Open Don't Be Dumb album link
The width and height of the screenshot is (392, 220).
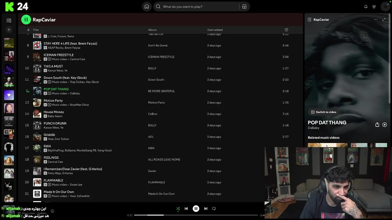point(158,46)
